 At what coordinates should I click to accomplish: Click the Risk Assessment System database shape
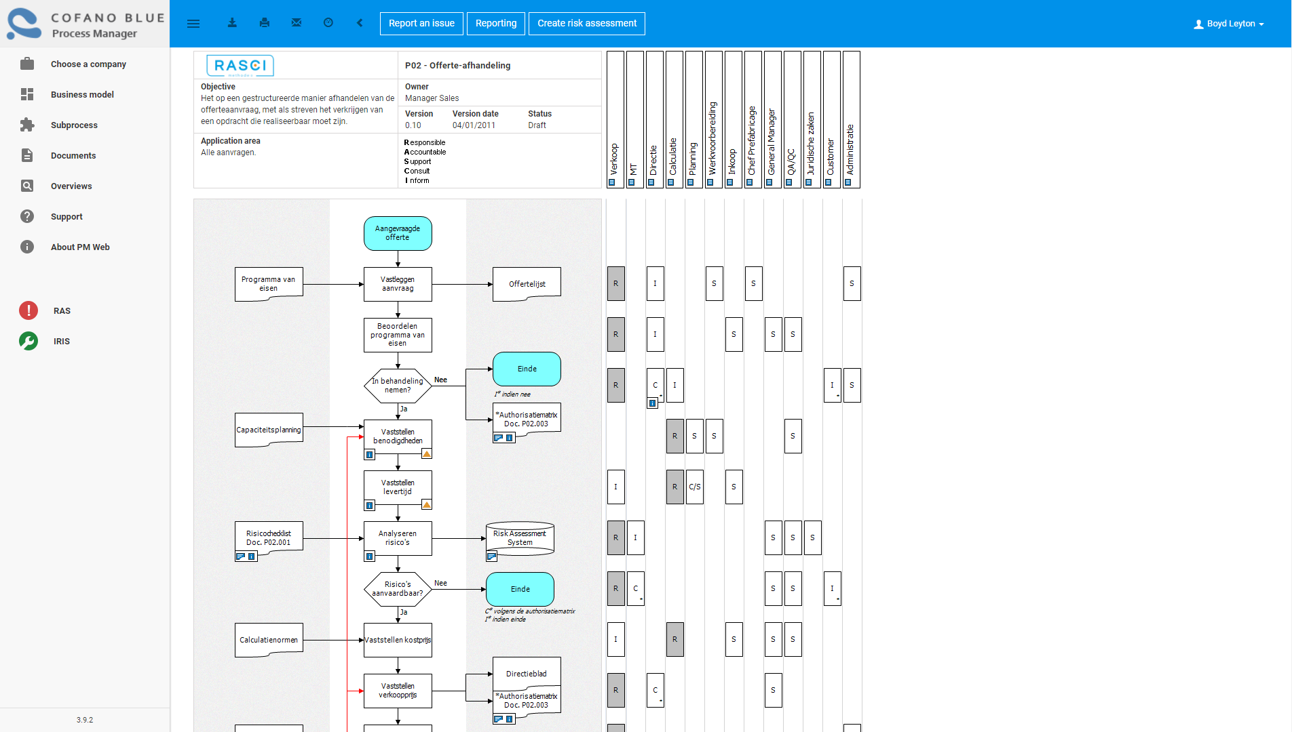(x=520, y=538)
